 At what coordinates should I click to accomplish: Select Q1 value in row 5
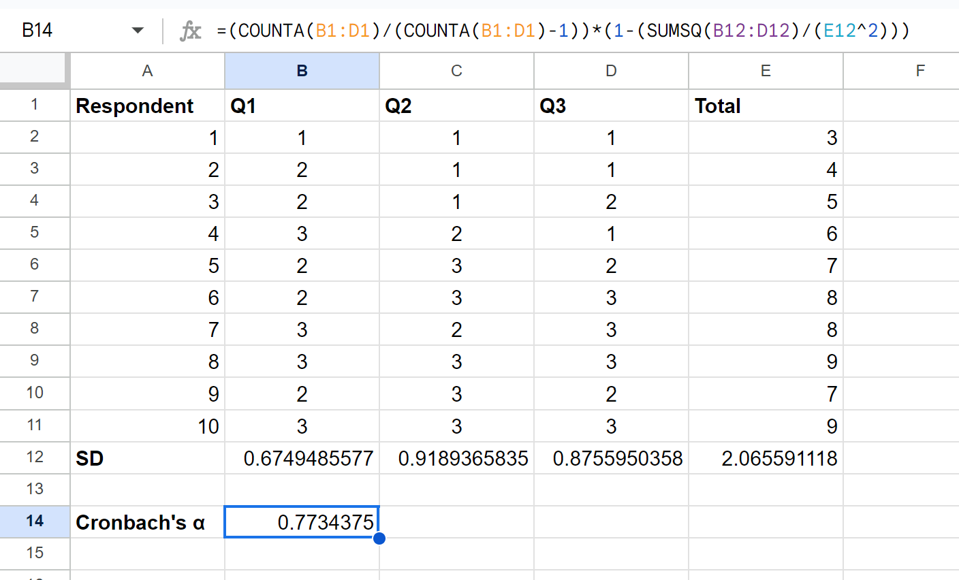(302, 233)
